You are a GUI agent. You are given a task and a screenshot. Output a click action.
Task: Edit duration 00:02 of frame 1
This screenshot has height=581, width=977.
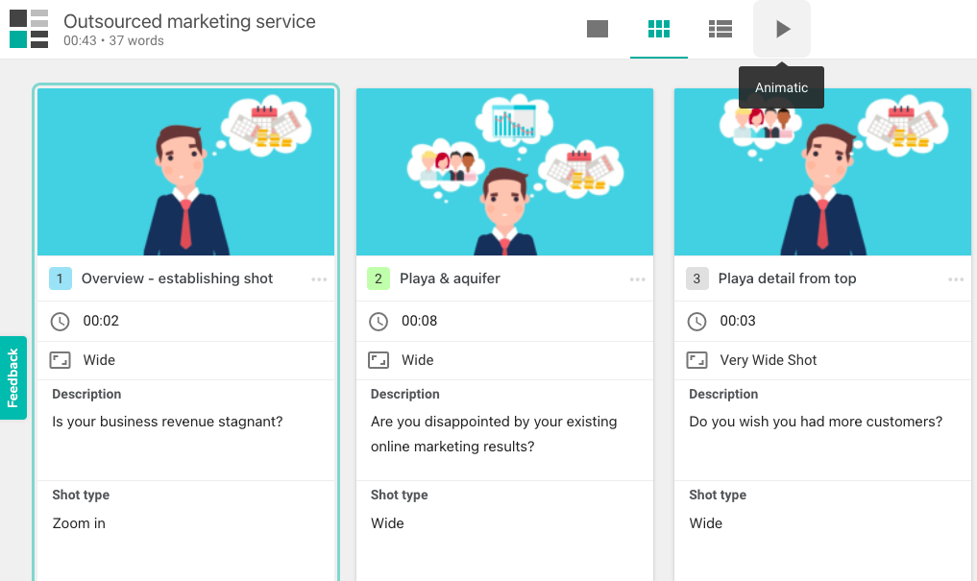101,321
